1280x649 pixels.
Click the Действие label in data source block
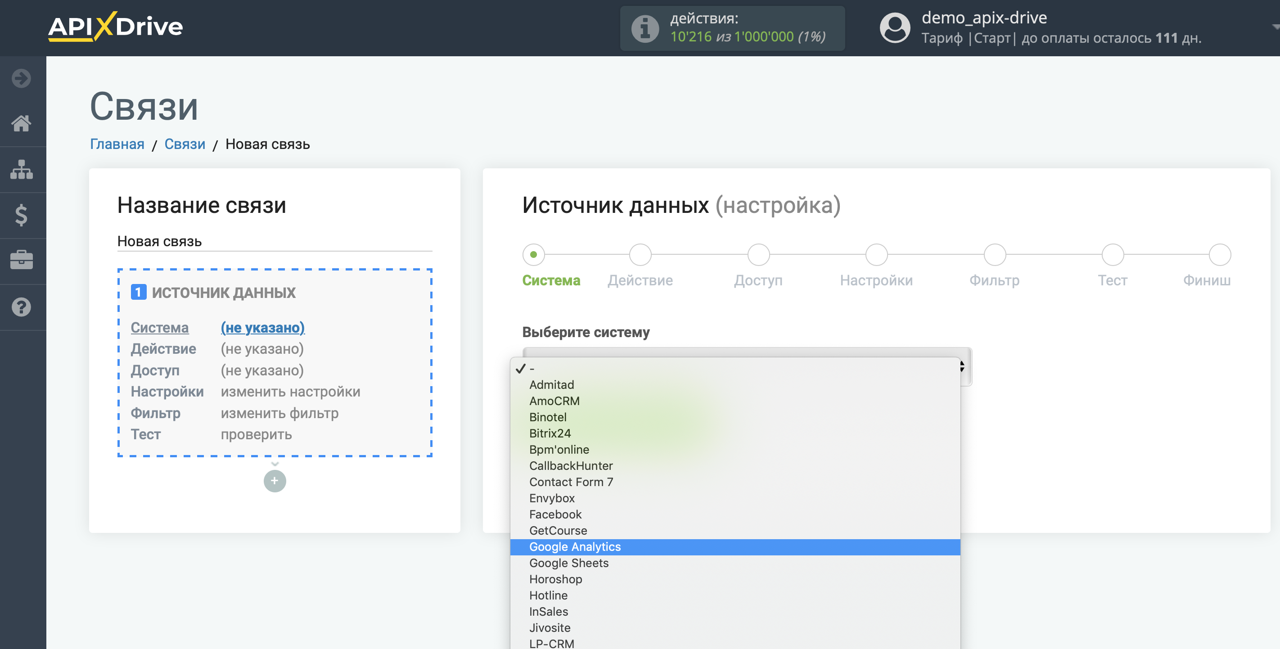(163, 349)
